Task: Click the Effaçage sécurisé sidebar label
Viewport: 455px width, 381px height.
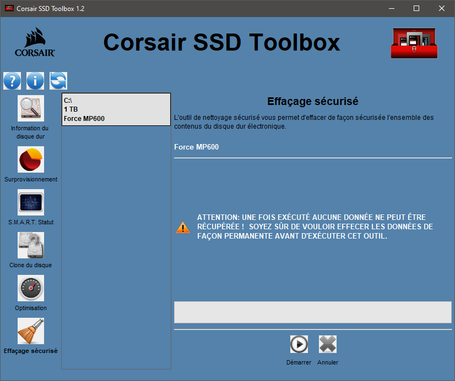Action: pyautogui.click(x=31, y=351)
